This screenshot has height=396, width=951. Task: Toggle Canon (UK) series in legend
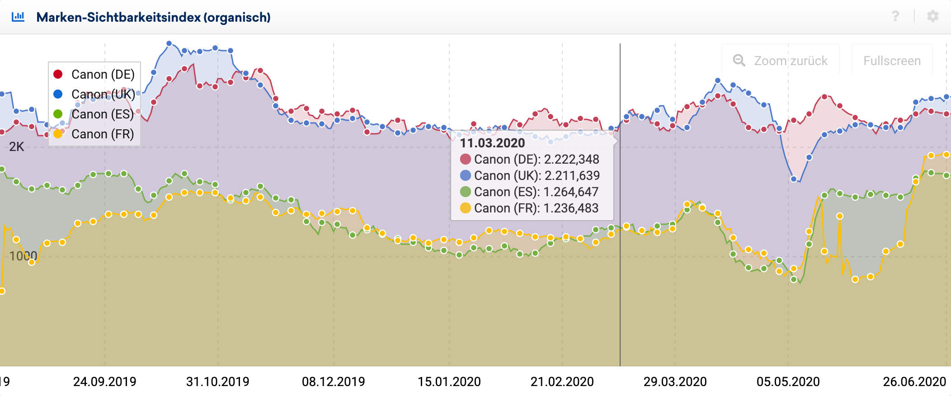point(103,94)
